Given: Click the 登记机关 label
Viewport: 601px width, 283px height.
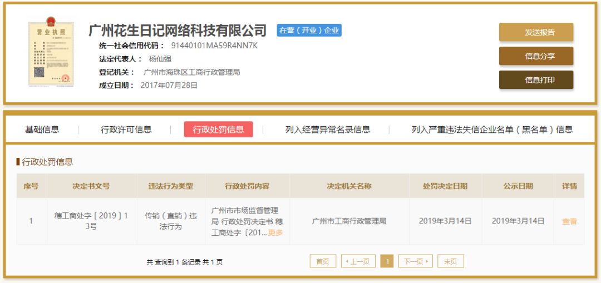Looking at the screenshot, I should click(x=117, y=72).
